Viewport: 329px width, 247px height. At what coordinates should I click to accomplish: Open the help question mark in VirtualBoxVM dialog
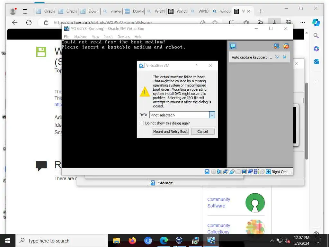196,65
